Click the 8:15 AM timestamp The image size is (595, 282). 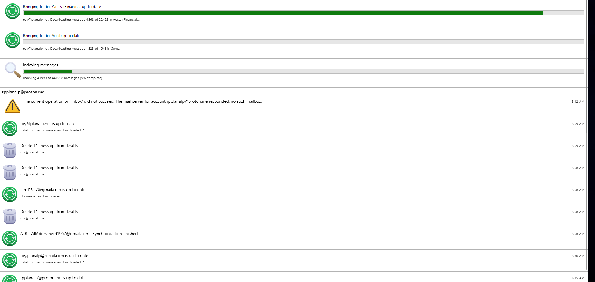click(x=578, y=278)
